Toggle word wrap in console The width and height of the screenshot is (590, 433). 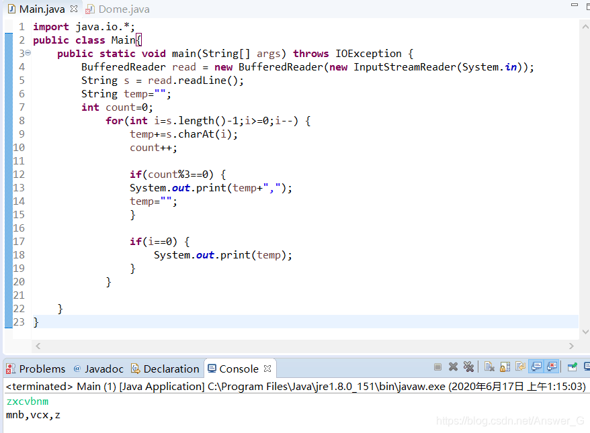point(520,367)
